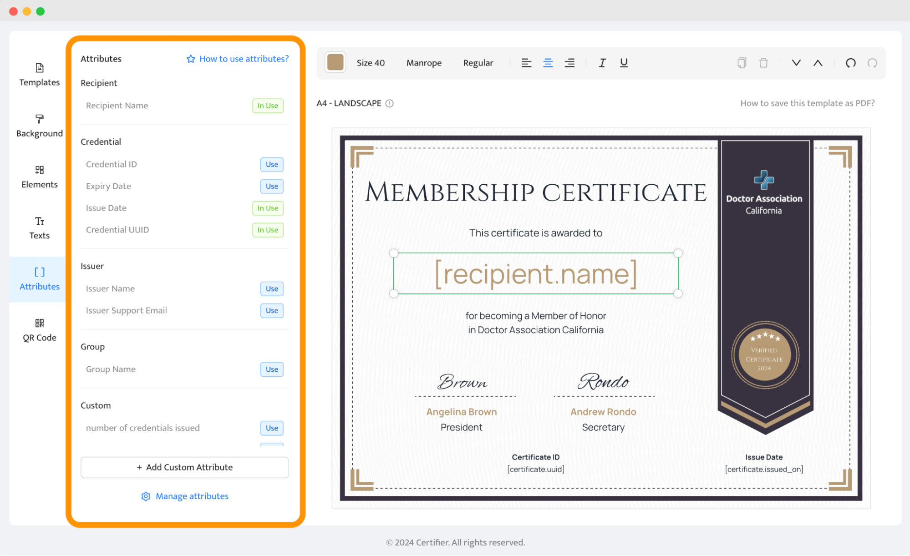Open the Elements sidebar panel
910x556 pixels.
click(40, 177)
